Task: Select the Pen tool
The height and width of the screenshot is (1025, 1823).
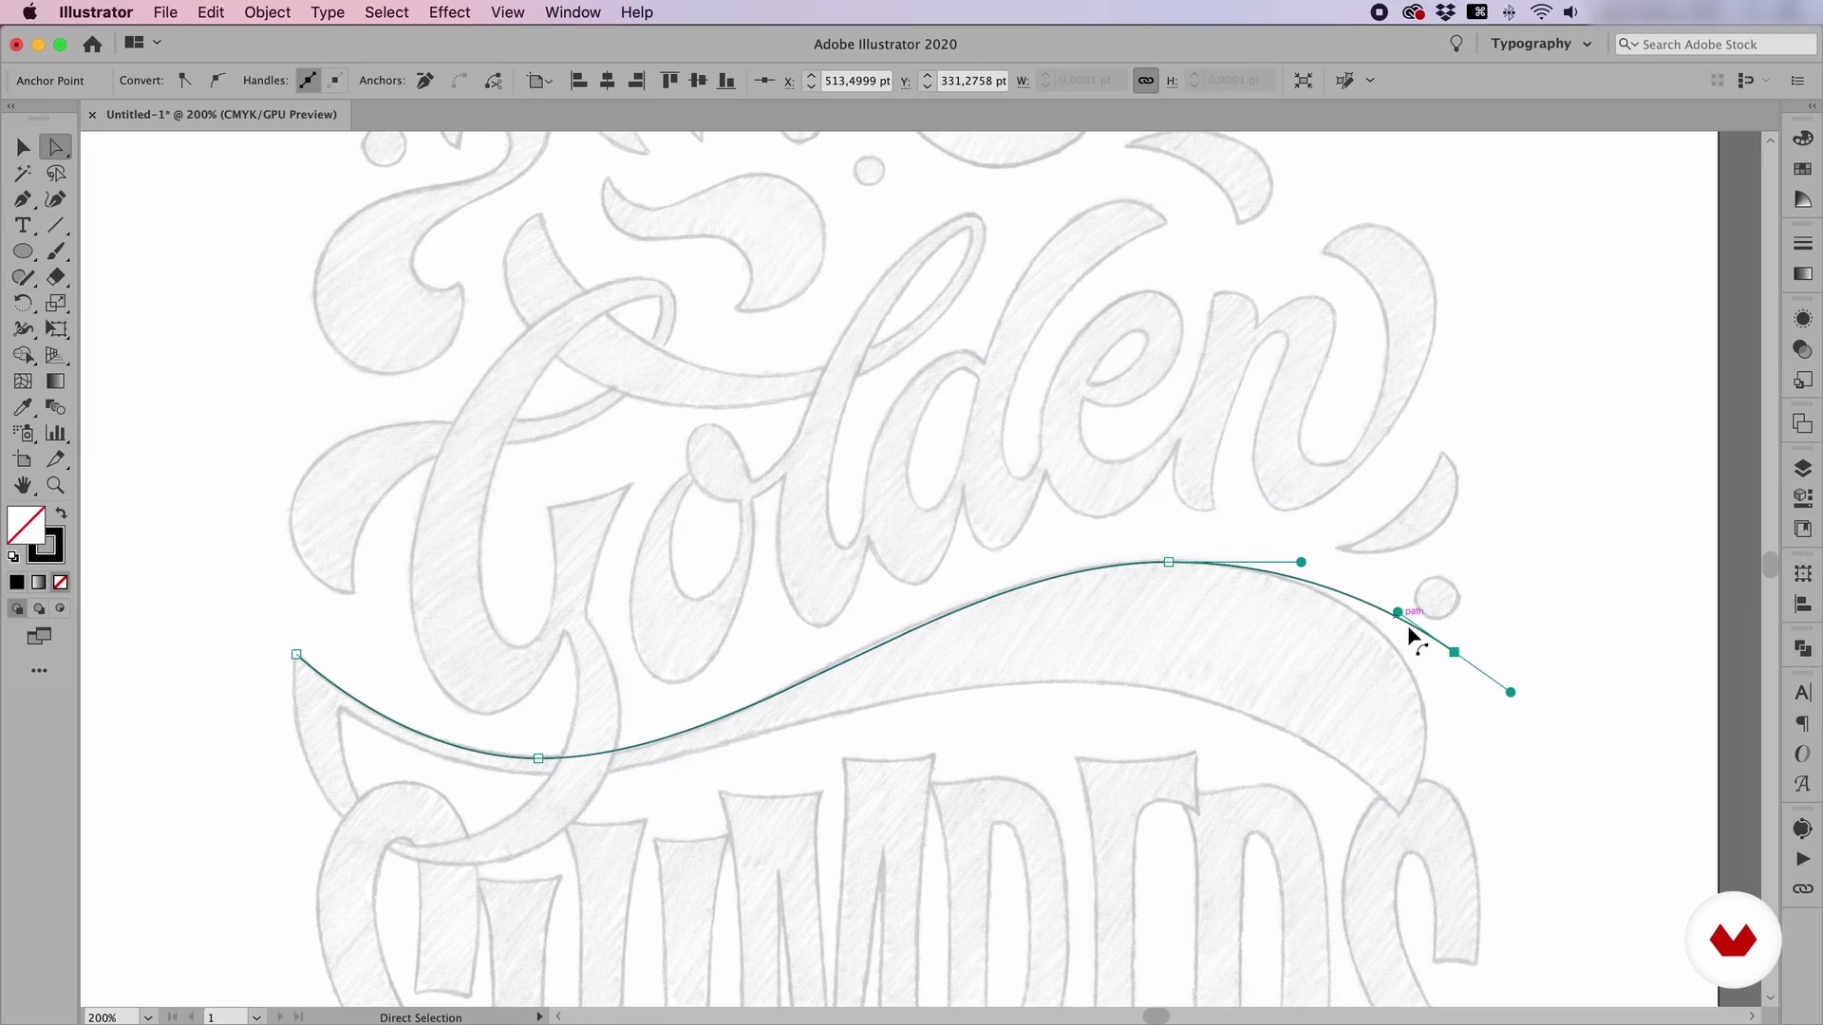Action: 23,199
